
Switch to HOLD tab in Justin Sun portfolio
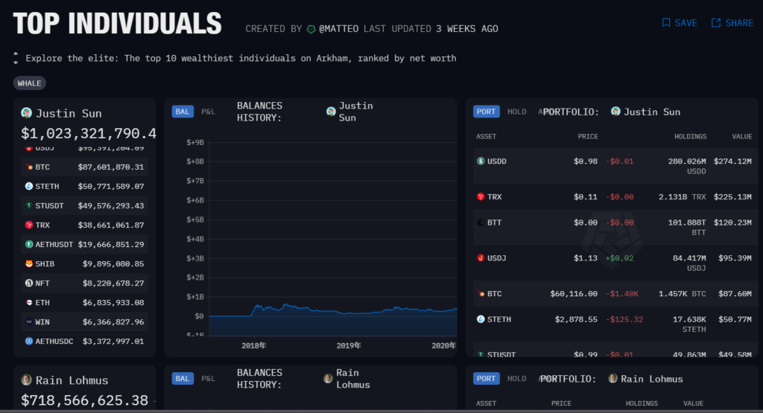pos(517,112)
